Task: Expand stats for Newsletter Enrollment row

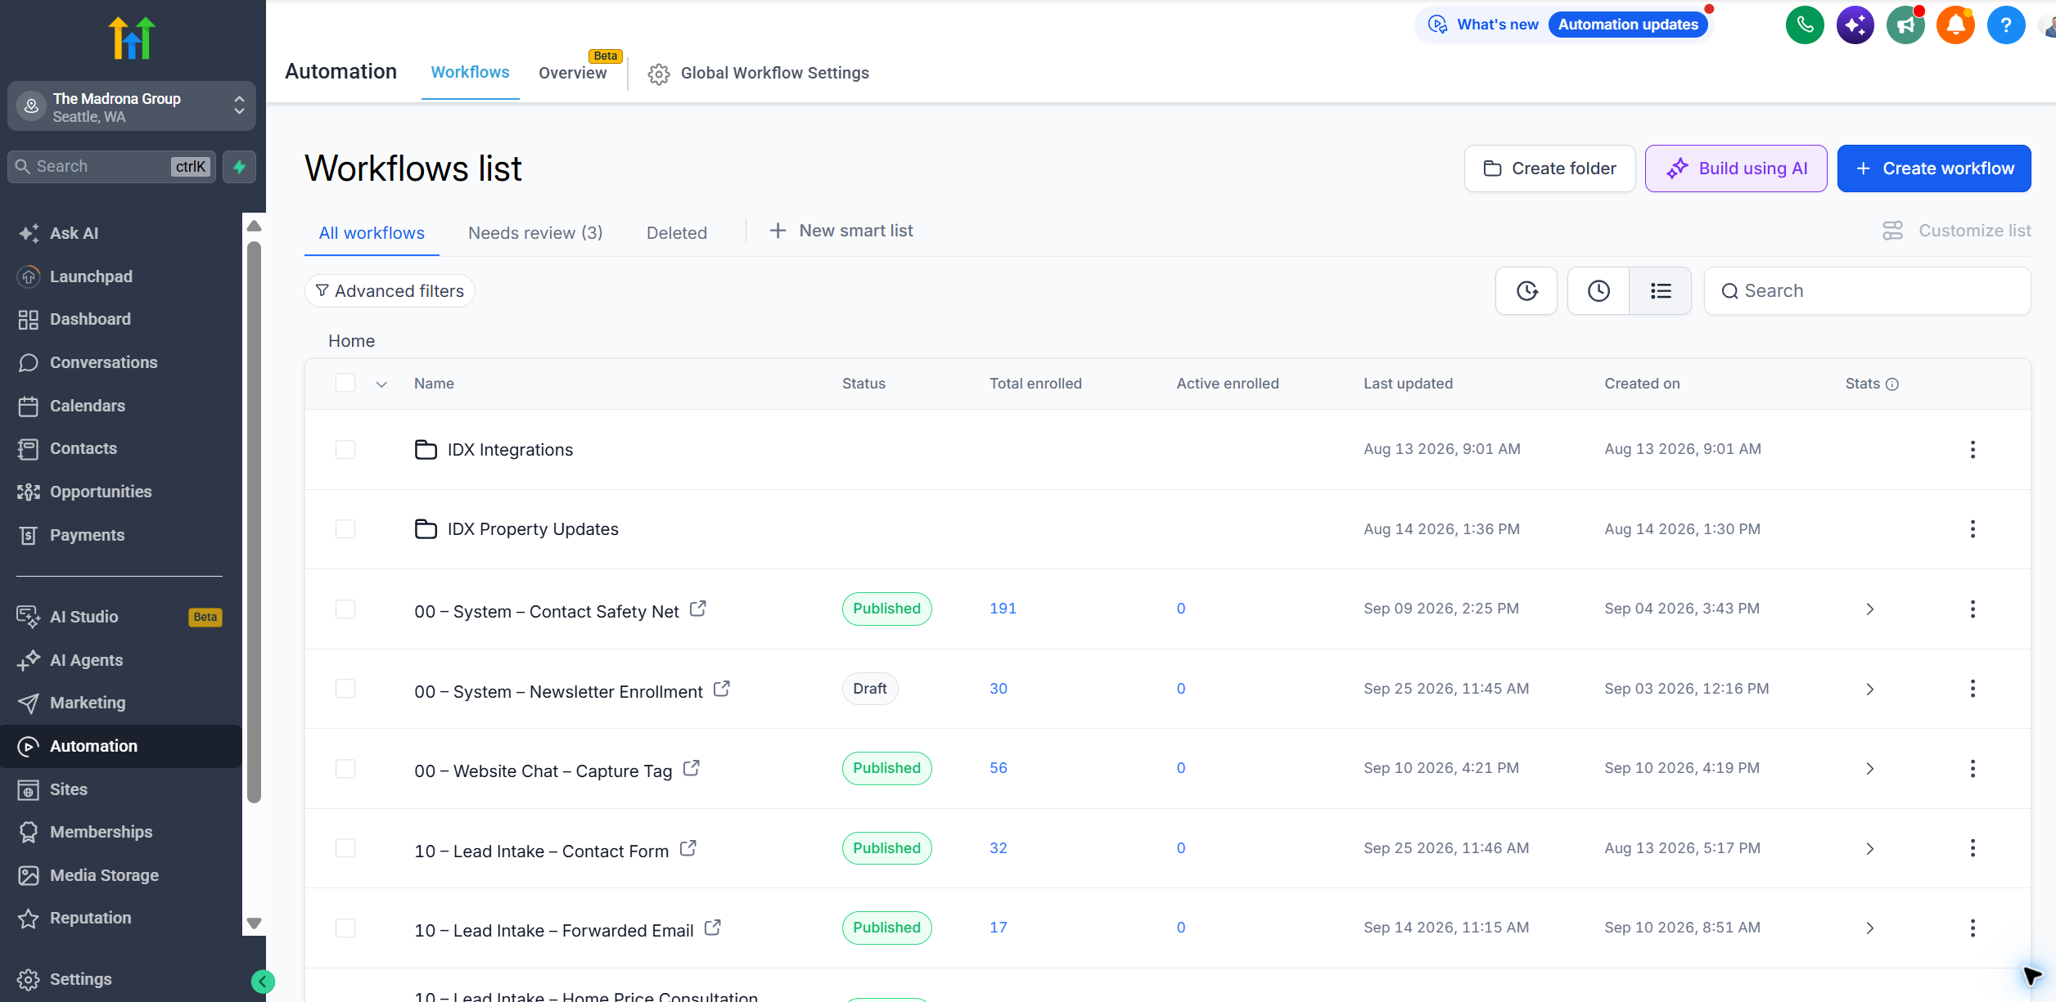Action: pyautogui.click(x=1869, y=690)
